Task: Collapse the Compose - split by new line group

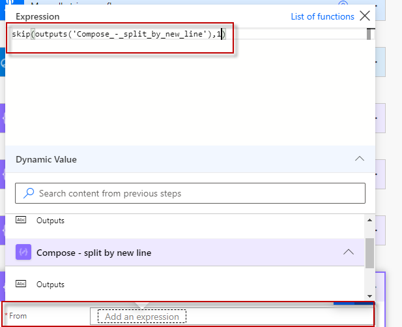Action: (349, 253)
